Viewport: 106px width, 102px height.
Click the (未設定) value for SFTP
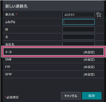point(89,75)
